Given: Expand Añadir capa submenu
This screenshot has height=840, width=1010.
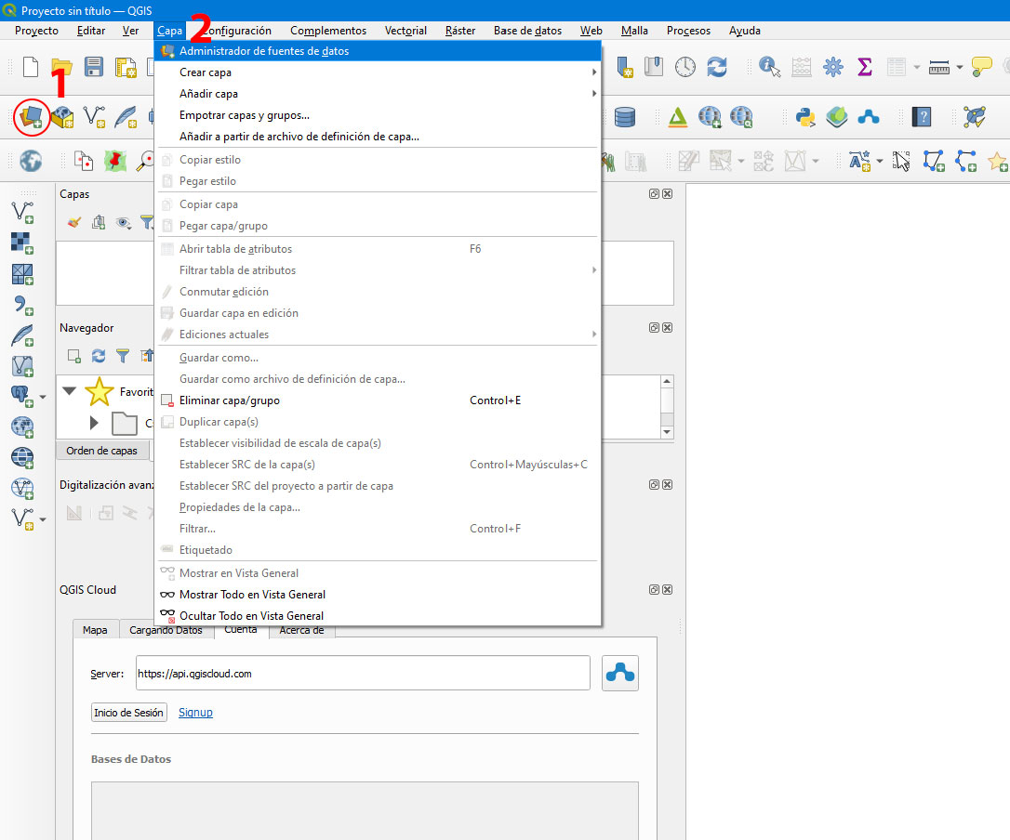Looking at the screenshot, I should click(378, 93).
